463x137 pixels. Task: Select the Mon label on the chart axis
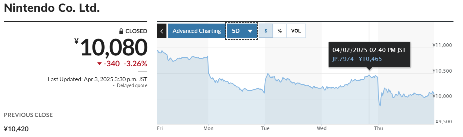pyautogui.click(x=209, y=128)
